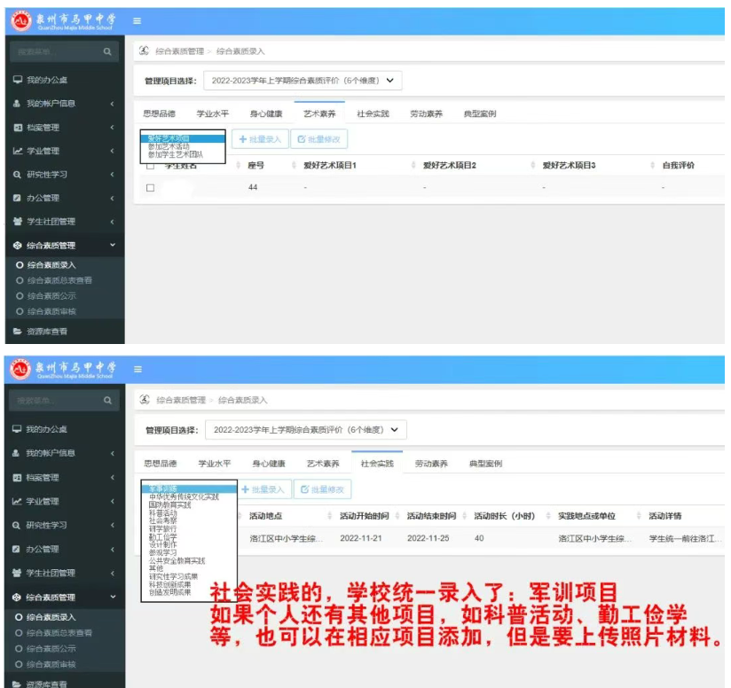Viewport: 731px width, 688px height.
Task: Click the hamburger menu icon in the upper screenshot
Action: click(138, 20)
